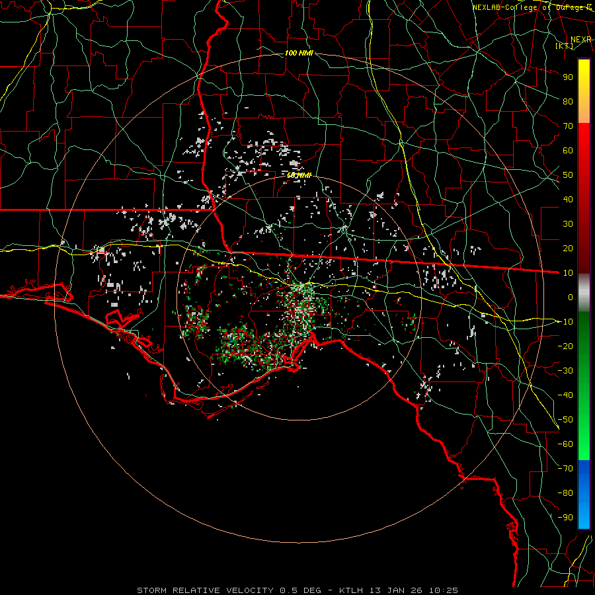Select the 90 value on velocity scale
Image resolution: width=595 pixels, height=595 pixels.
point(568,77)
